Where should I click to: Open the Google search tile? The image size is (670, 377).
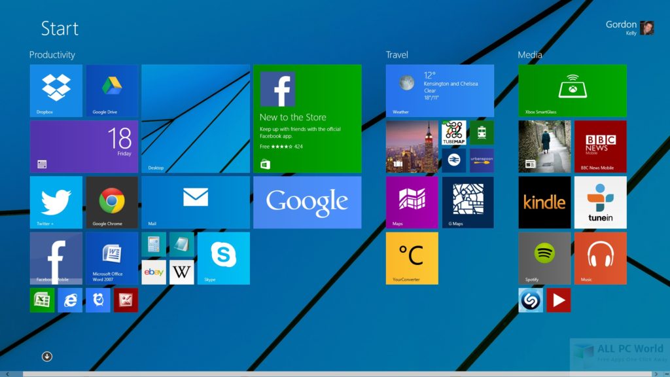click(308, 202)
